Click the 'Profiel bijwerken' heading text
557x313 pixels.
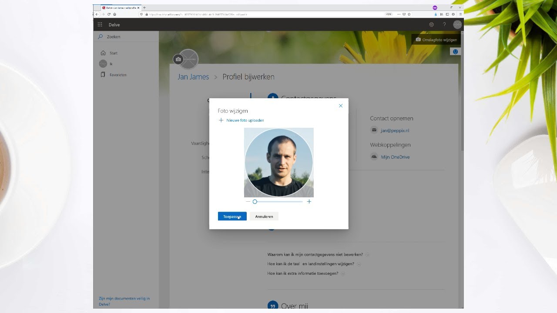[248, 77]
